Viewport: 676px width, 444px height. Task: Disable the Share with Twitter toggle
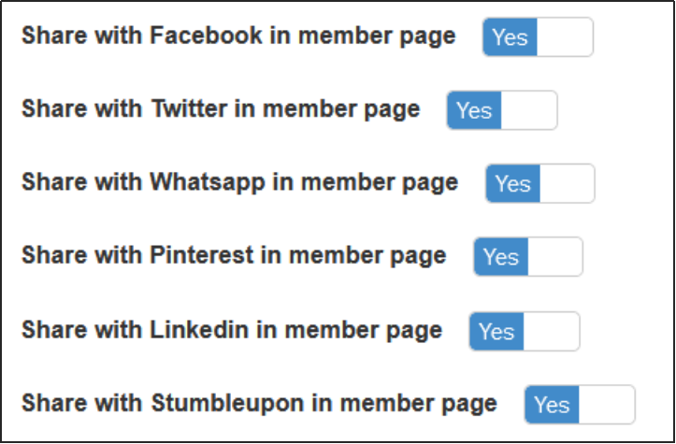(x=502, y=110)
